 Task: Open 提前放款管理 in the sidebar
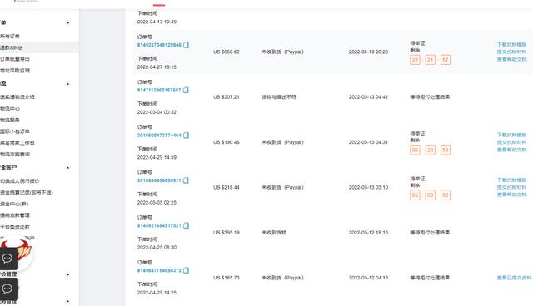15,215
